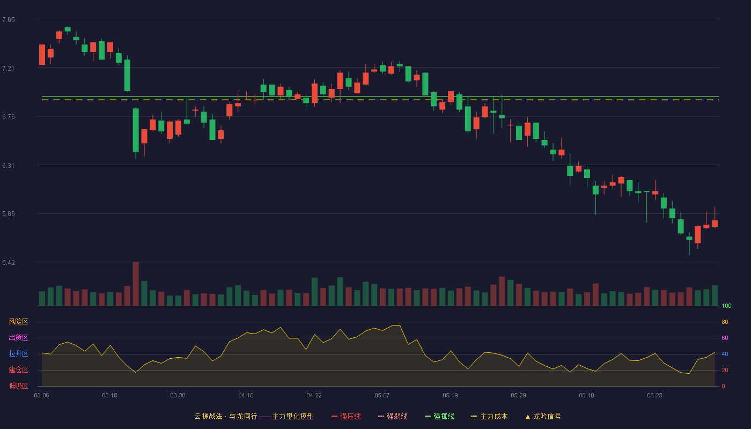Click the 04-22 date label
The height and width of the screenshot is (429, 751).
tap(314, 395)
